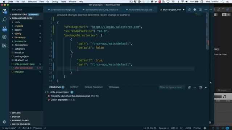Collapse all problems in the panel

pos(189,87)
